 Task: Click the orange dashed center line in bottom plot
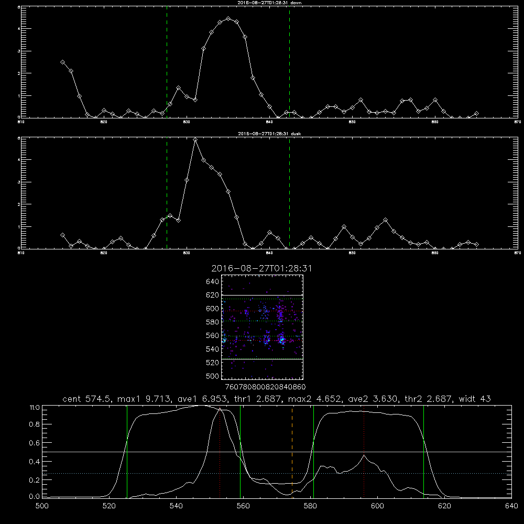[292, 451]
